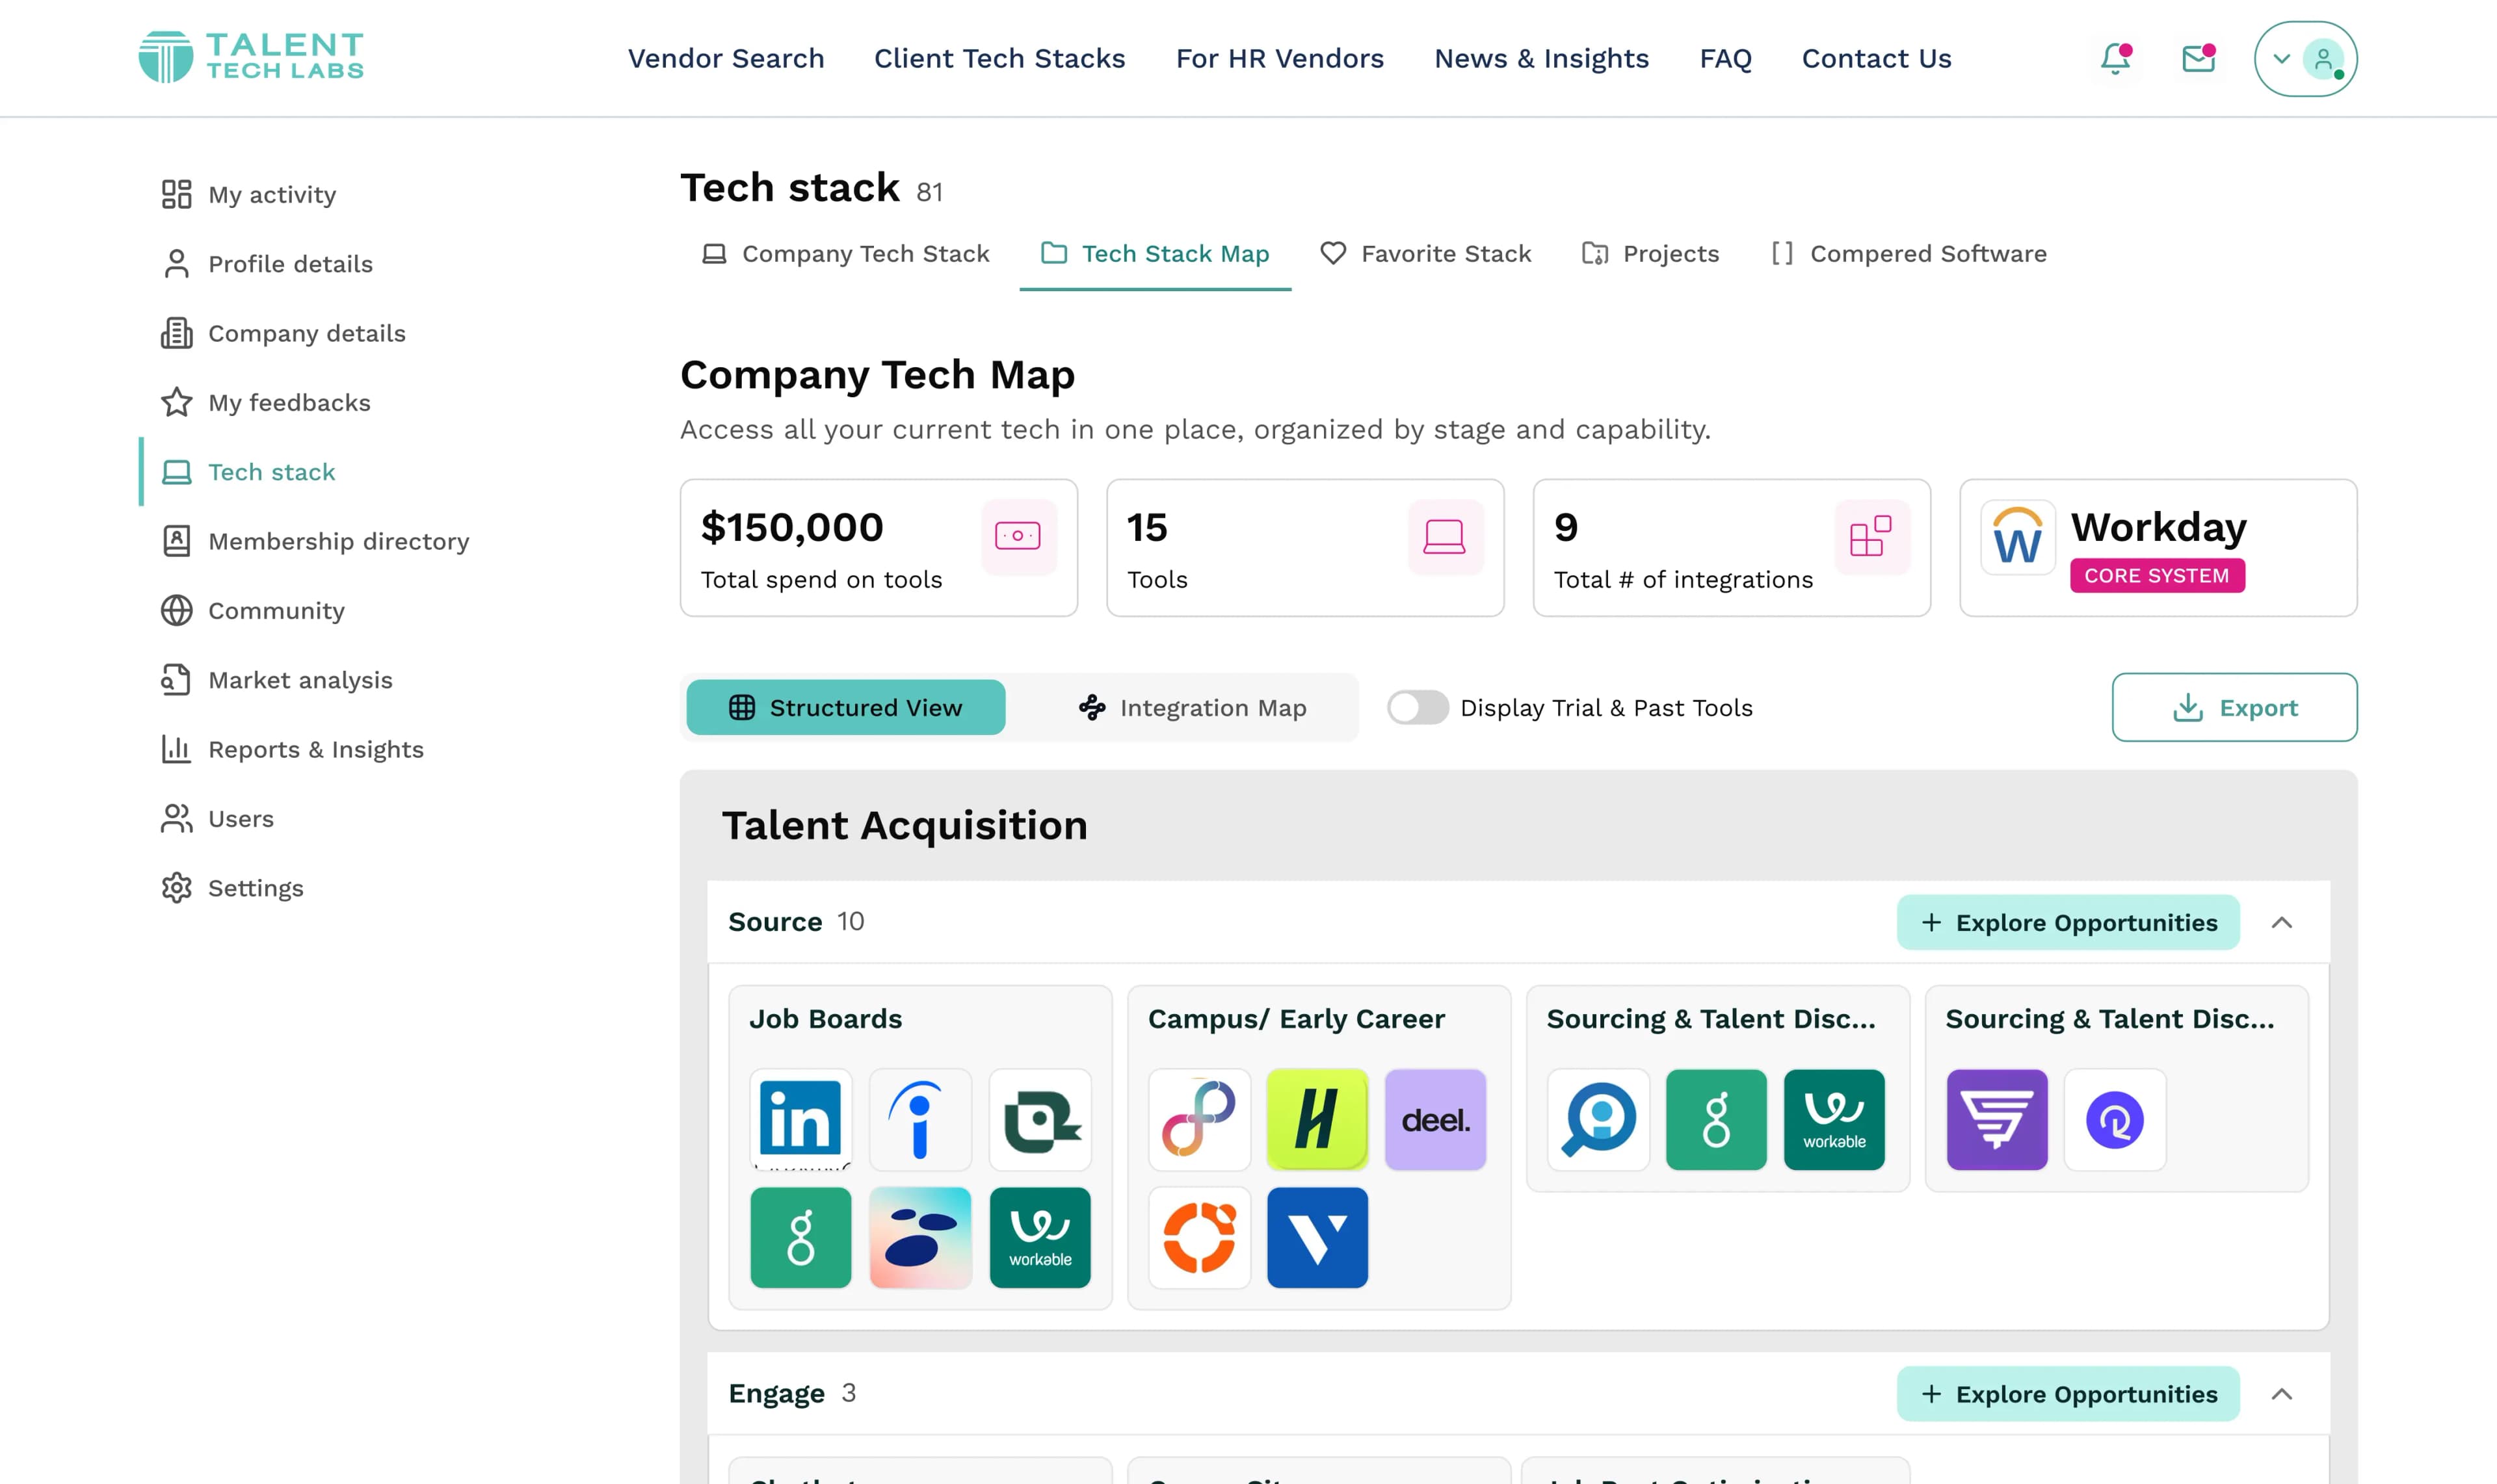Open For HR Vendors page
2497x1484 pixels.
point(1280,58)
